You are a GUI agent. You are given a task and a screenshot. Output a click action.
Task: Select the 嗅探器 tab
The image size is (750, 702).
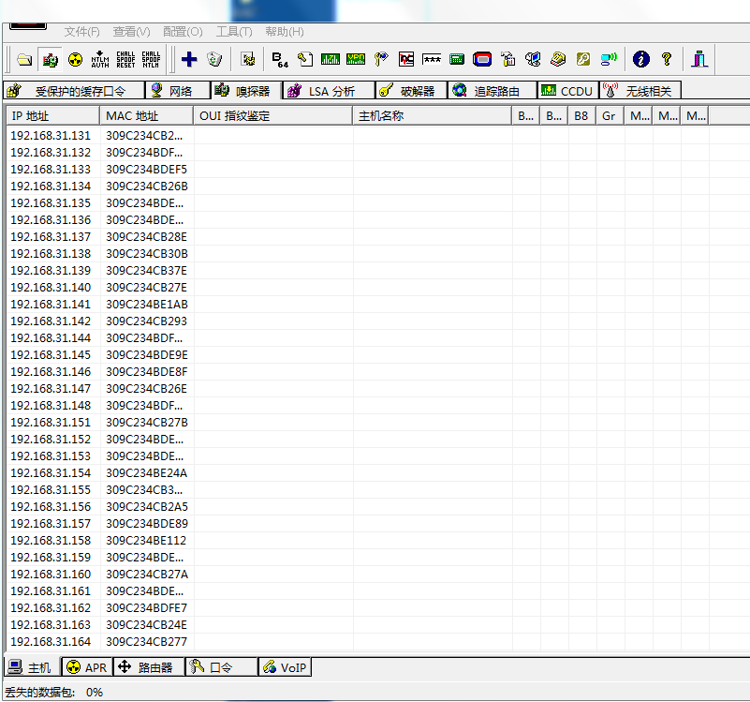[245, 91]
